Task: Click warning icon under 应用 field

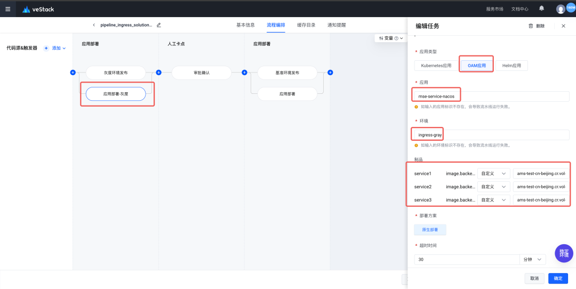Action: point(416,107)
